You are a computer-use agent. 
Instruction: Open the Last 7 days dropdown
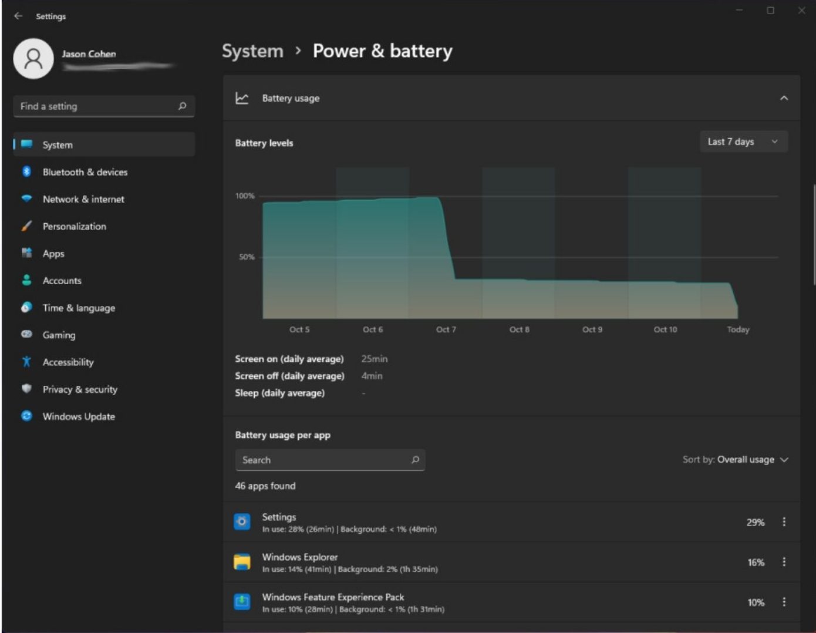click(743, 142)
